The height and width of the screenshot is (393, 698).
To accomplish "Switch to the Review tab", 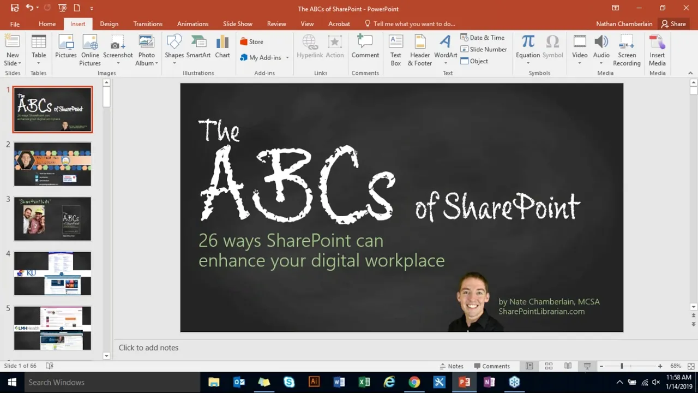I will [x=276, y=24].
